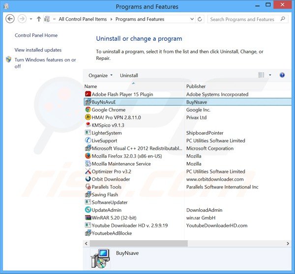Click the Mozilla Firefox icon
This screenshot has height=274, width=295.
point(88,156)
